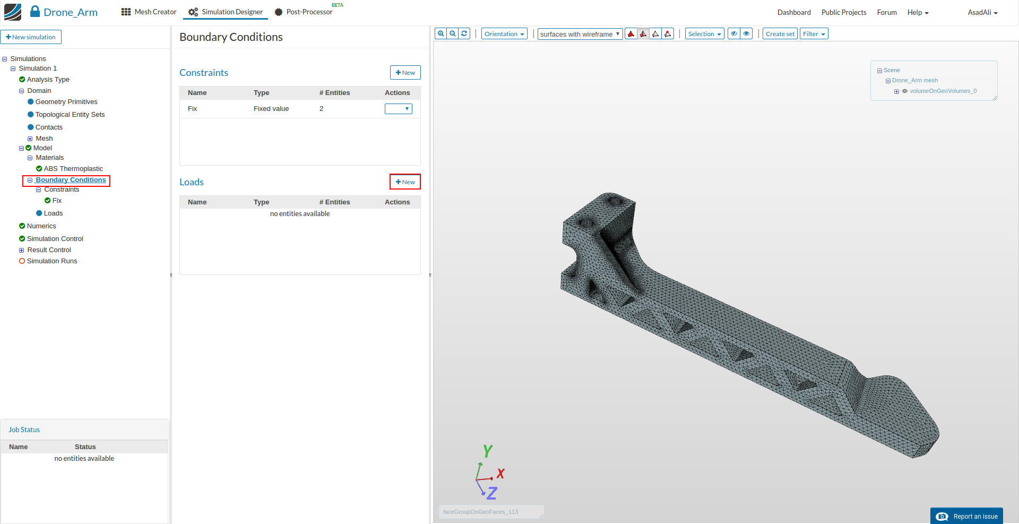The height and width of the screenshot is (524, 1019).
Task: Select the points tetrahedron render mode icon
Action: (668, 34)
